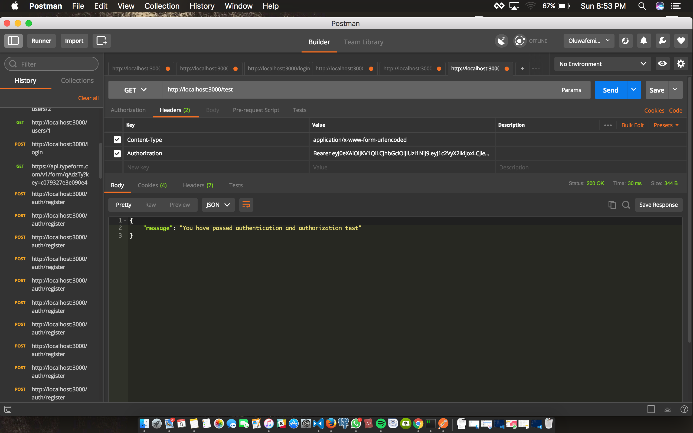Image resolution: width=693 pixels, height=433 pixels.
Task: Toggle line wrap in response body
Action: [246, 205]
